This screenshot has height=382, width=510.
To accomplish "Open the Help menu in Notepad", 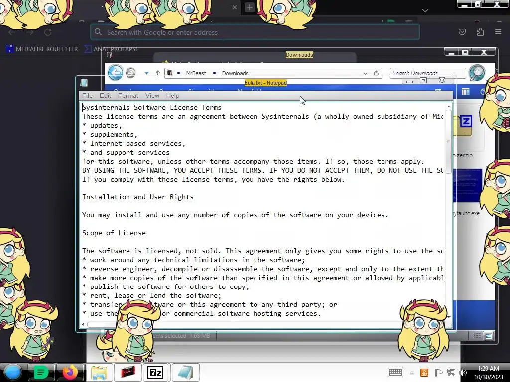I will [173, 96].
